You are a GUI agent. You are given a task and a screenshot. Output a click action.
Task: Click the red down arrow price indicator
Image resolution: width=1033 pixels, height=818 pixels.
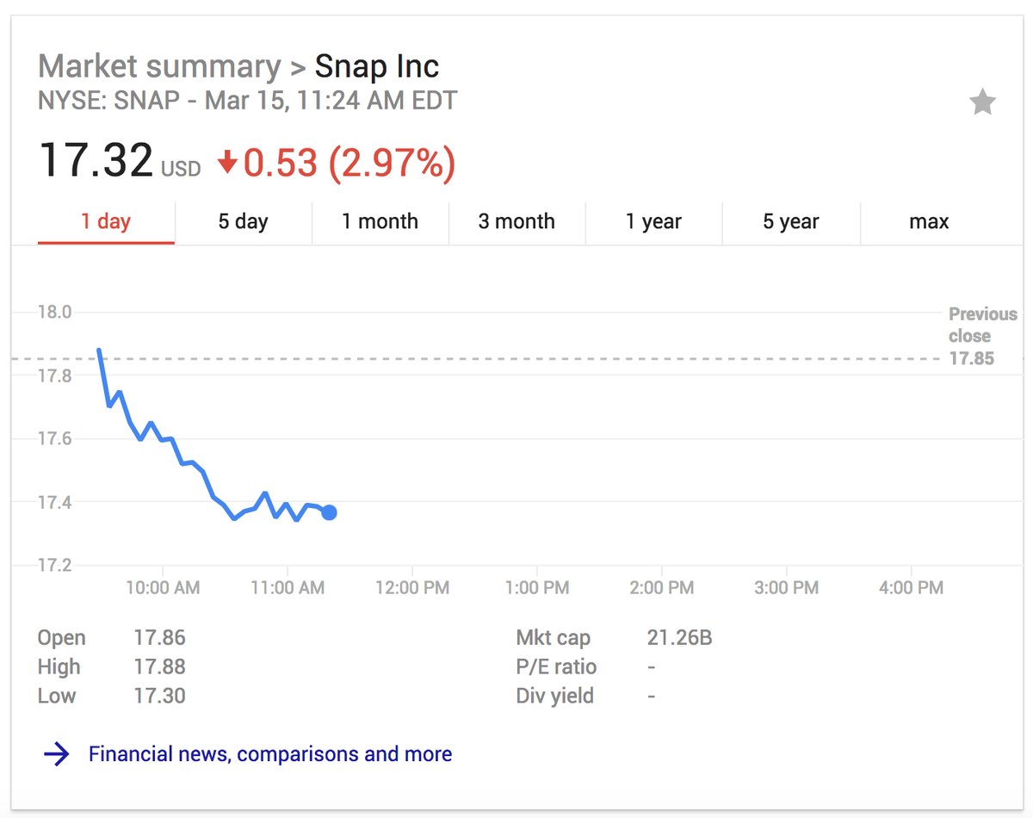pos(227,162)
